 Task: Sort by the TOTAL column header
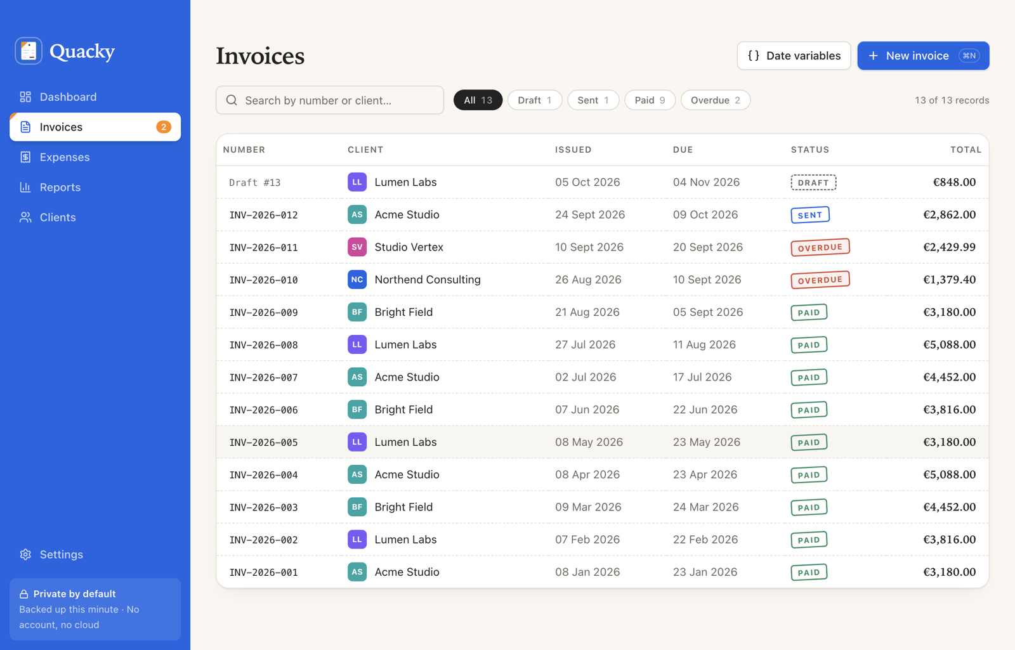[x=966, y=150]
